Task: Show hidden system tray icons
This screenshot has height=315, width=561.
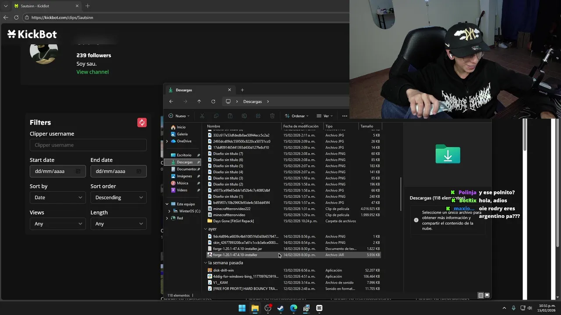Action: 504,308
